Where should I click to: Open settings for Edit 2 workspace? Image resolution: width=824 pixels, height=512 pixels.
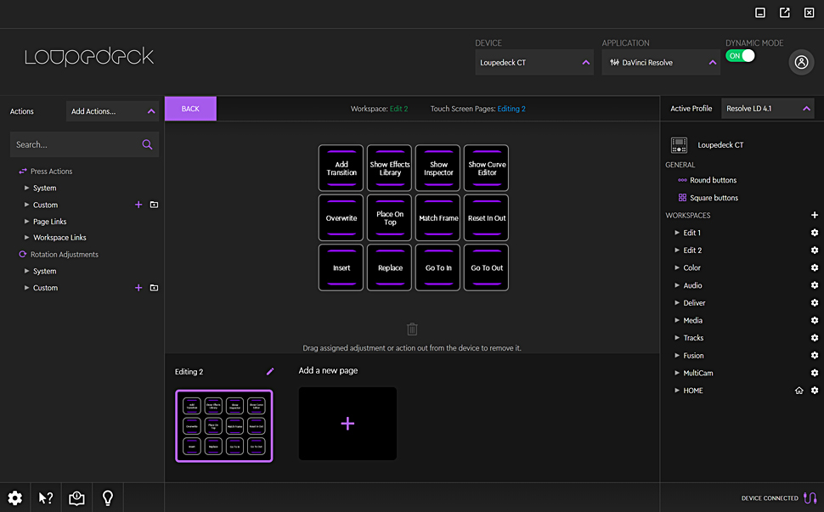point(814,250)
